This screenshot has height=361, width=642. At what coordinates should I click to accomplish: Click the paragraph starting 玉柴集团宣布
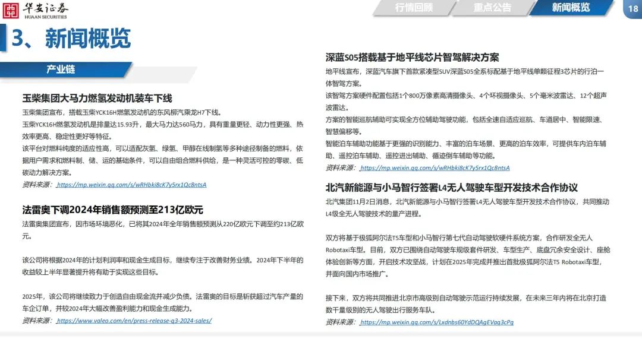tap(122, 112)
